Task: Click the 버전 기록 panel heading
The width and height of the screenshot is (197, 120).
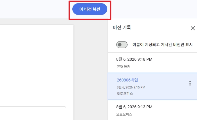Action: (x=122, y=27)
